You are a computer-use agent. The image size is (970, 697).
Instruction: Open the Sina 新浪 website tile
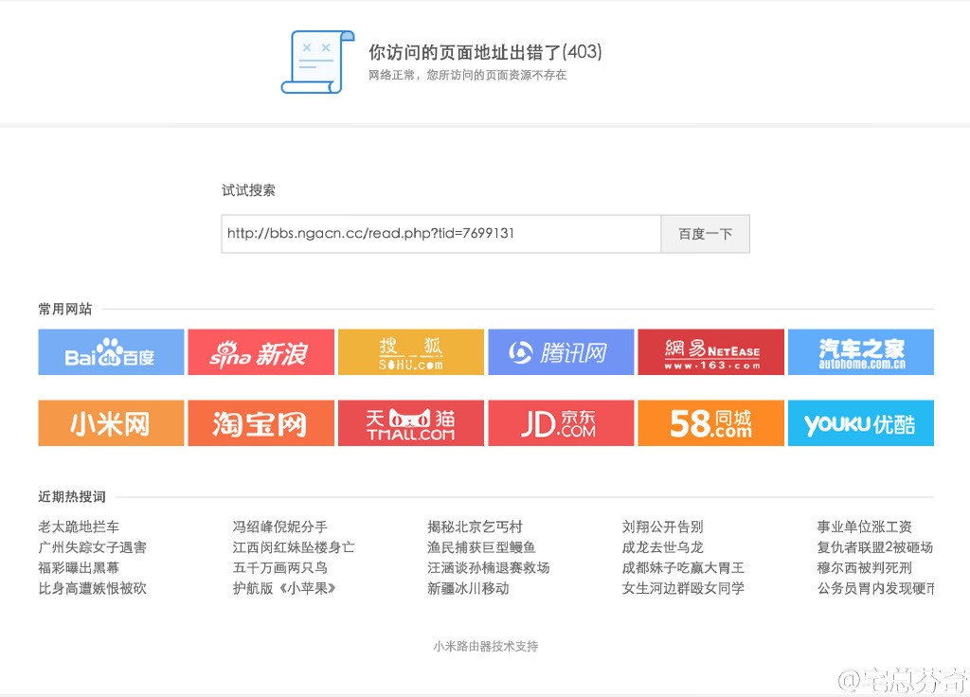point(260,351)
